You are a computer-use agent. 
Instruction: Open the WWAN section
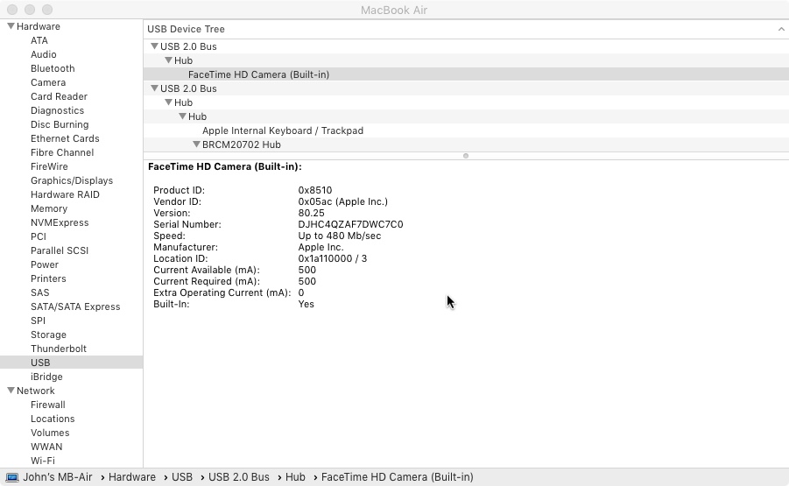tap(46, 447)
